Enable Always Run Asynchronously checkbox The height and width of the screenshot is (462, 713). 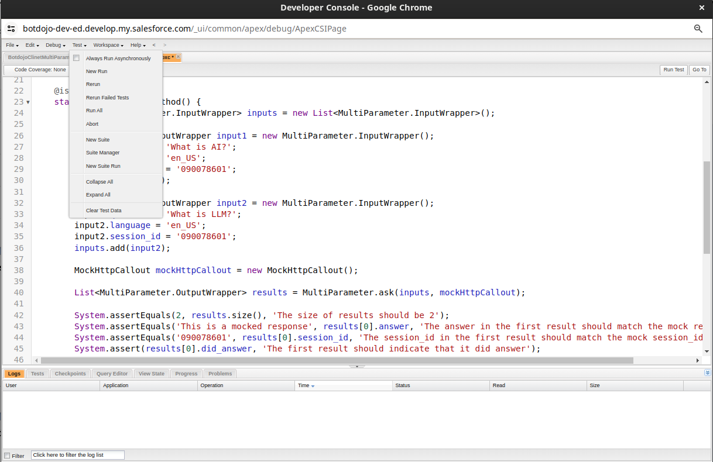coord(76,58)
